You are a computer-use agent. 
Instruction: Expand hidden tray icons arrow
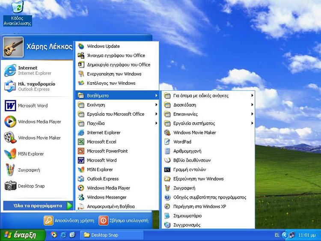pyautogui.click(x=285, y=235)
